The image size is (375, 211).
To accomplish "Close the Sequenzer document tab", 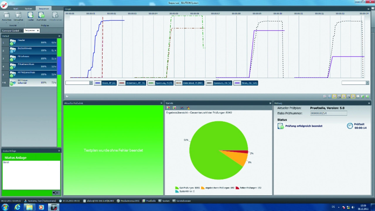I will [x=38, y=30].
